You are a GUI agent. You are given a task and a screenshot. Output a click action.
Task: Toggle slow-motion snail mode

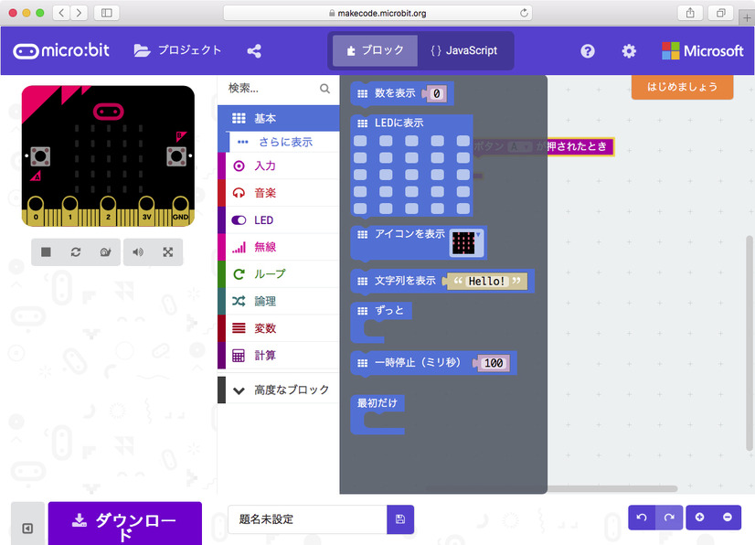105,252
